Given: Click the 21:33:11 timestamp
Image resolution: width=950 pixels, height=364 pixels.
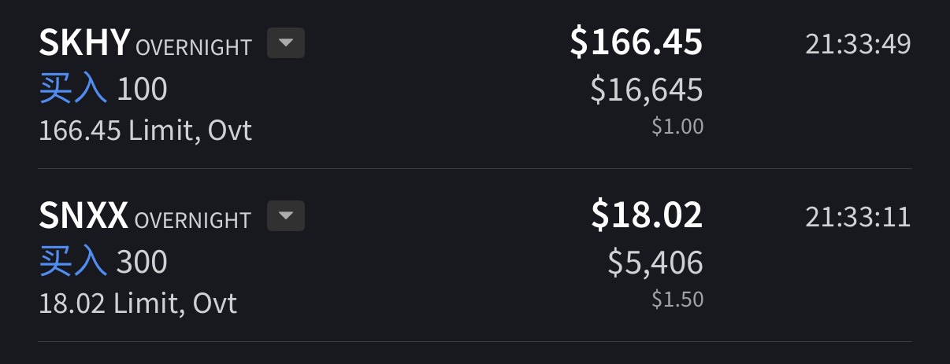Looking at the screenshot, I should point(858,217).
